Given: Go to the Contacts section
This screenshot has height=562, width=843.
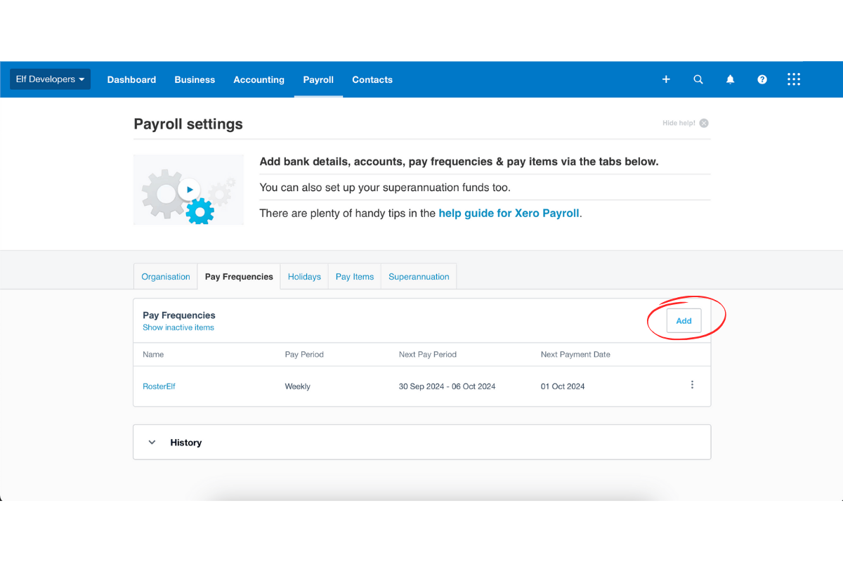Looking at the screenshot, I should click(x=372, y=79).
